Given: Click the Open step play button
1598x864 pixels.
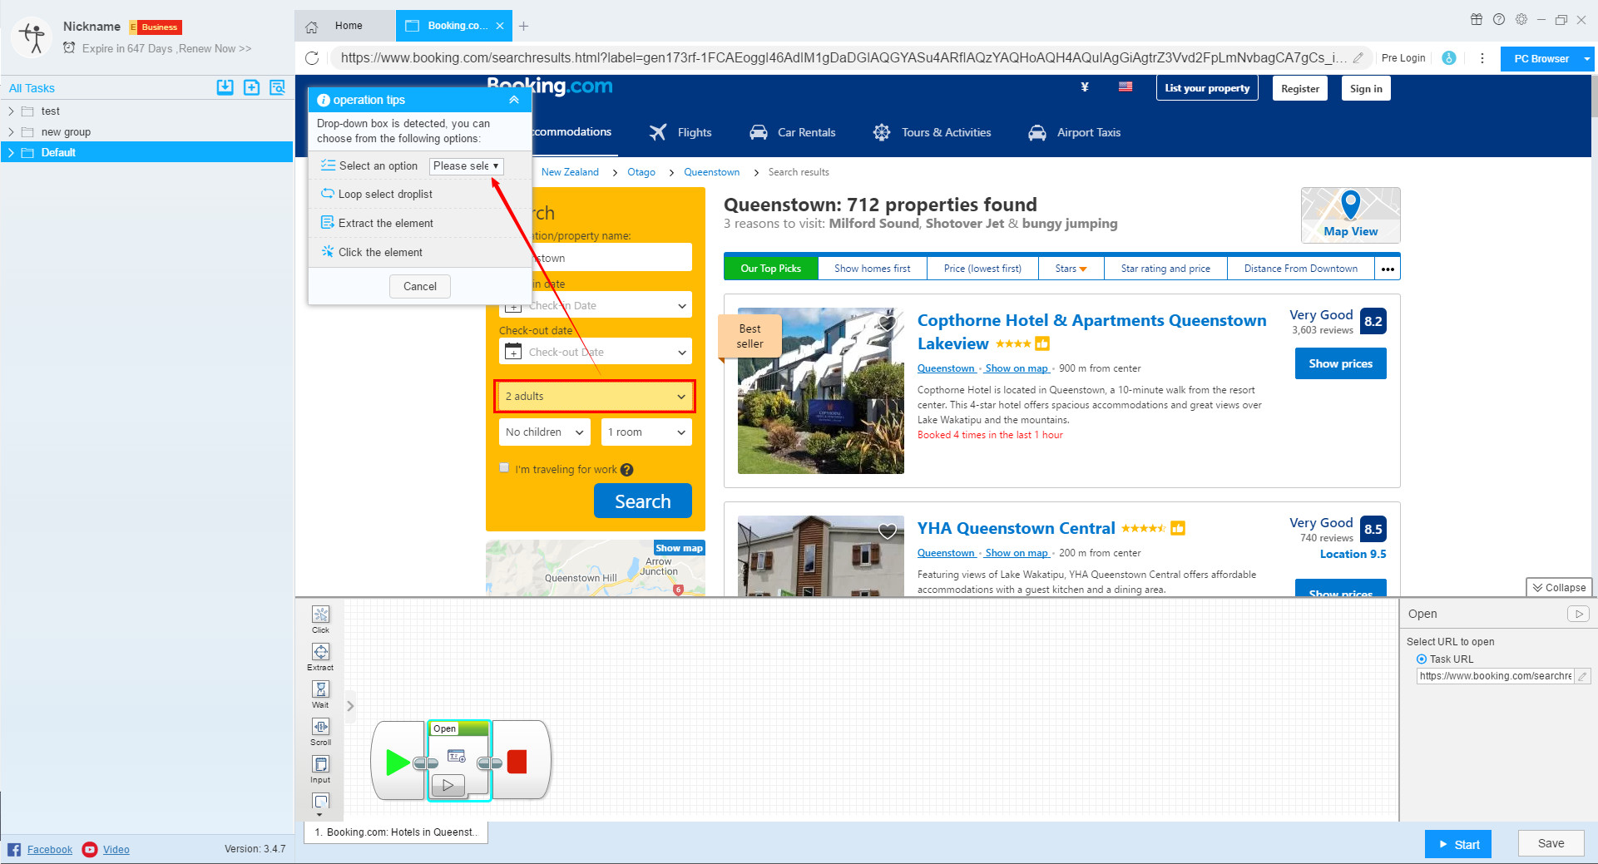Looking at the screenshot, I should (448, 784).
